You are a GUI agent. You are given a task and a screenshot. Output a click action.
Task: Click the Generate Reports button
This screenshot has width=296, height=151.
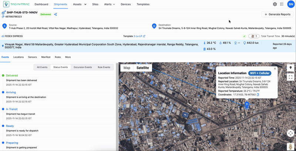click(x=277, y=14)
